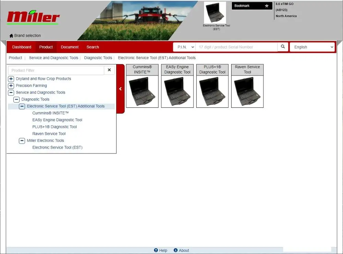343x254 pixels.
Task: Select Dryland and Row Crop Products label
Action: 43,79
